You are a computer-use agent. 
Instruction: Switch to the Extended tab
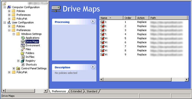76,91
